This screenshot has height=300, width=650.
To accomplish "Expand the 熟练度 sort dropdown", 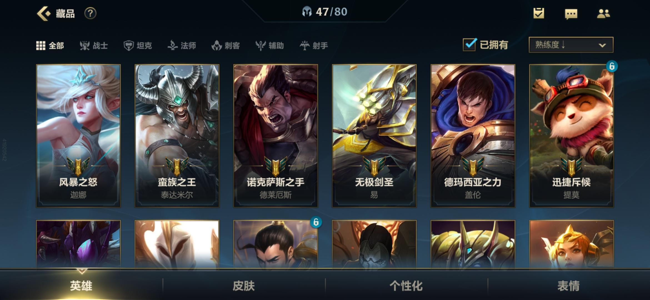I will 571,45.
